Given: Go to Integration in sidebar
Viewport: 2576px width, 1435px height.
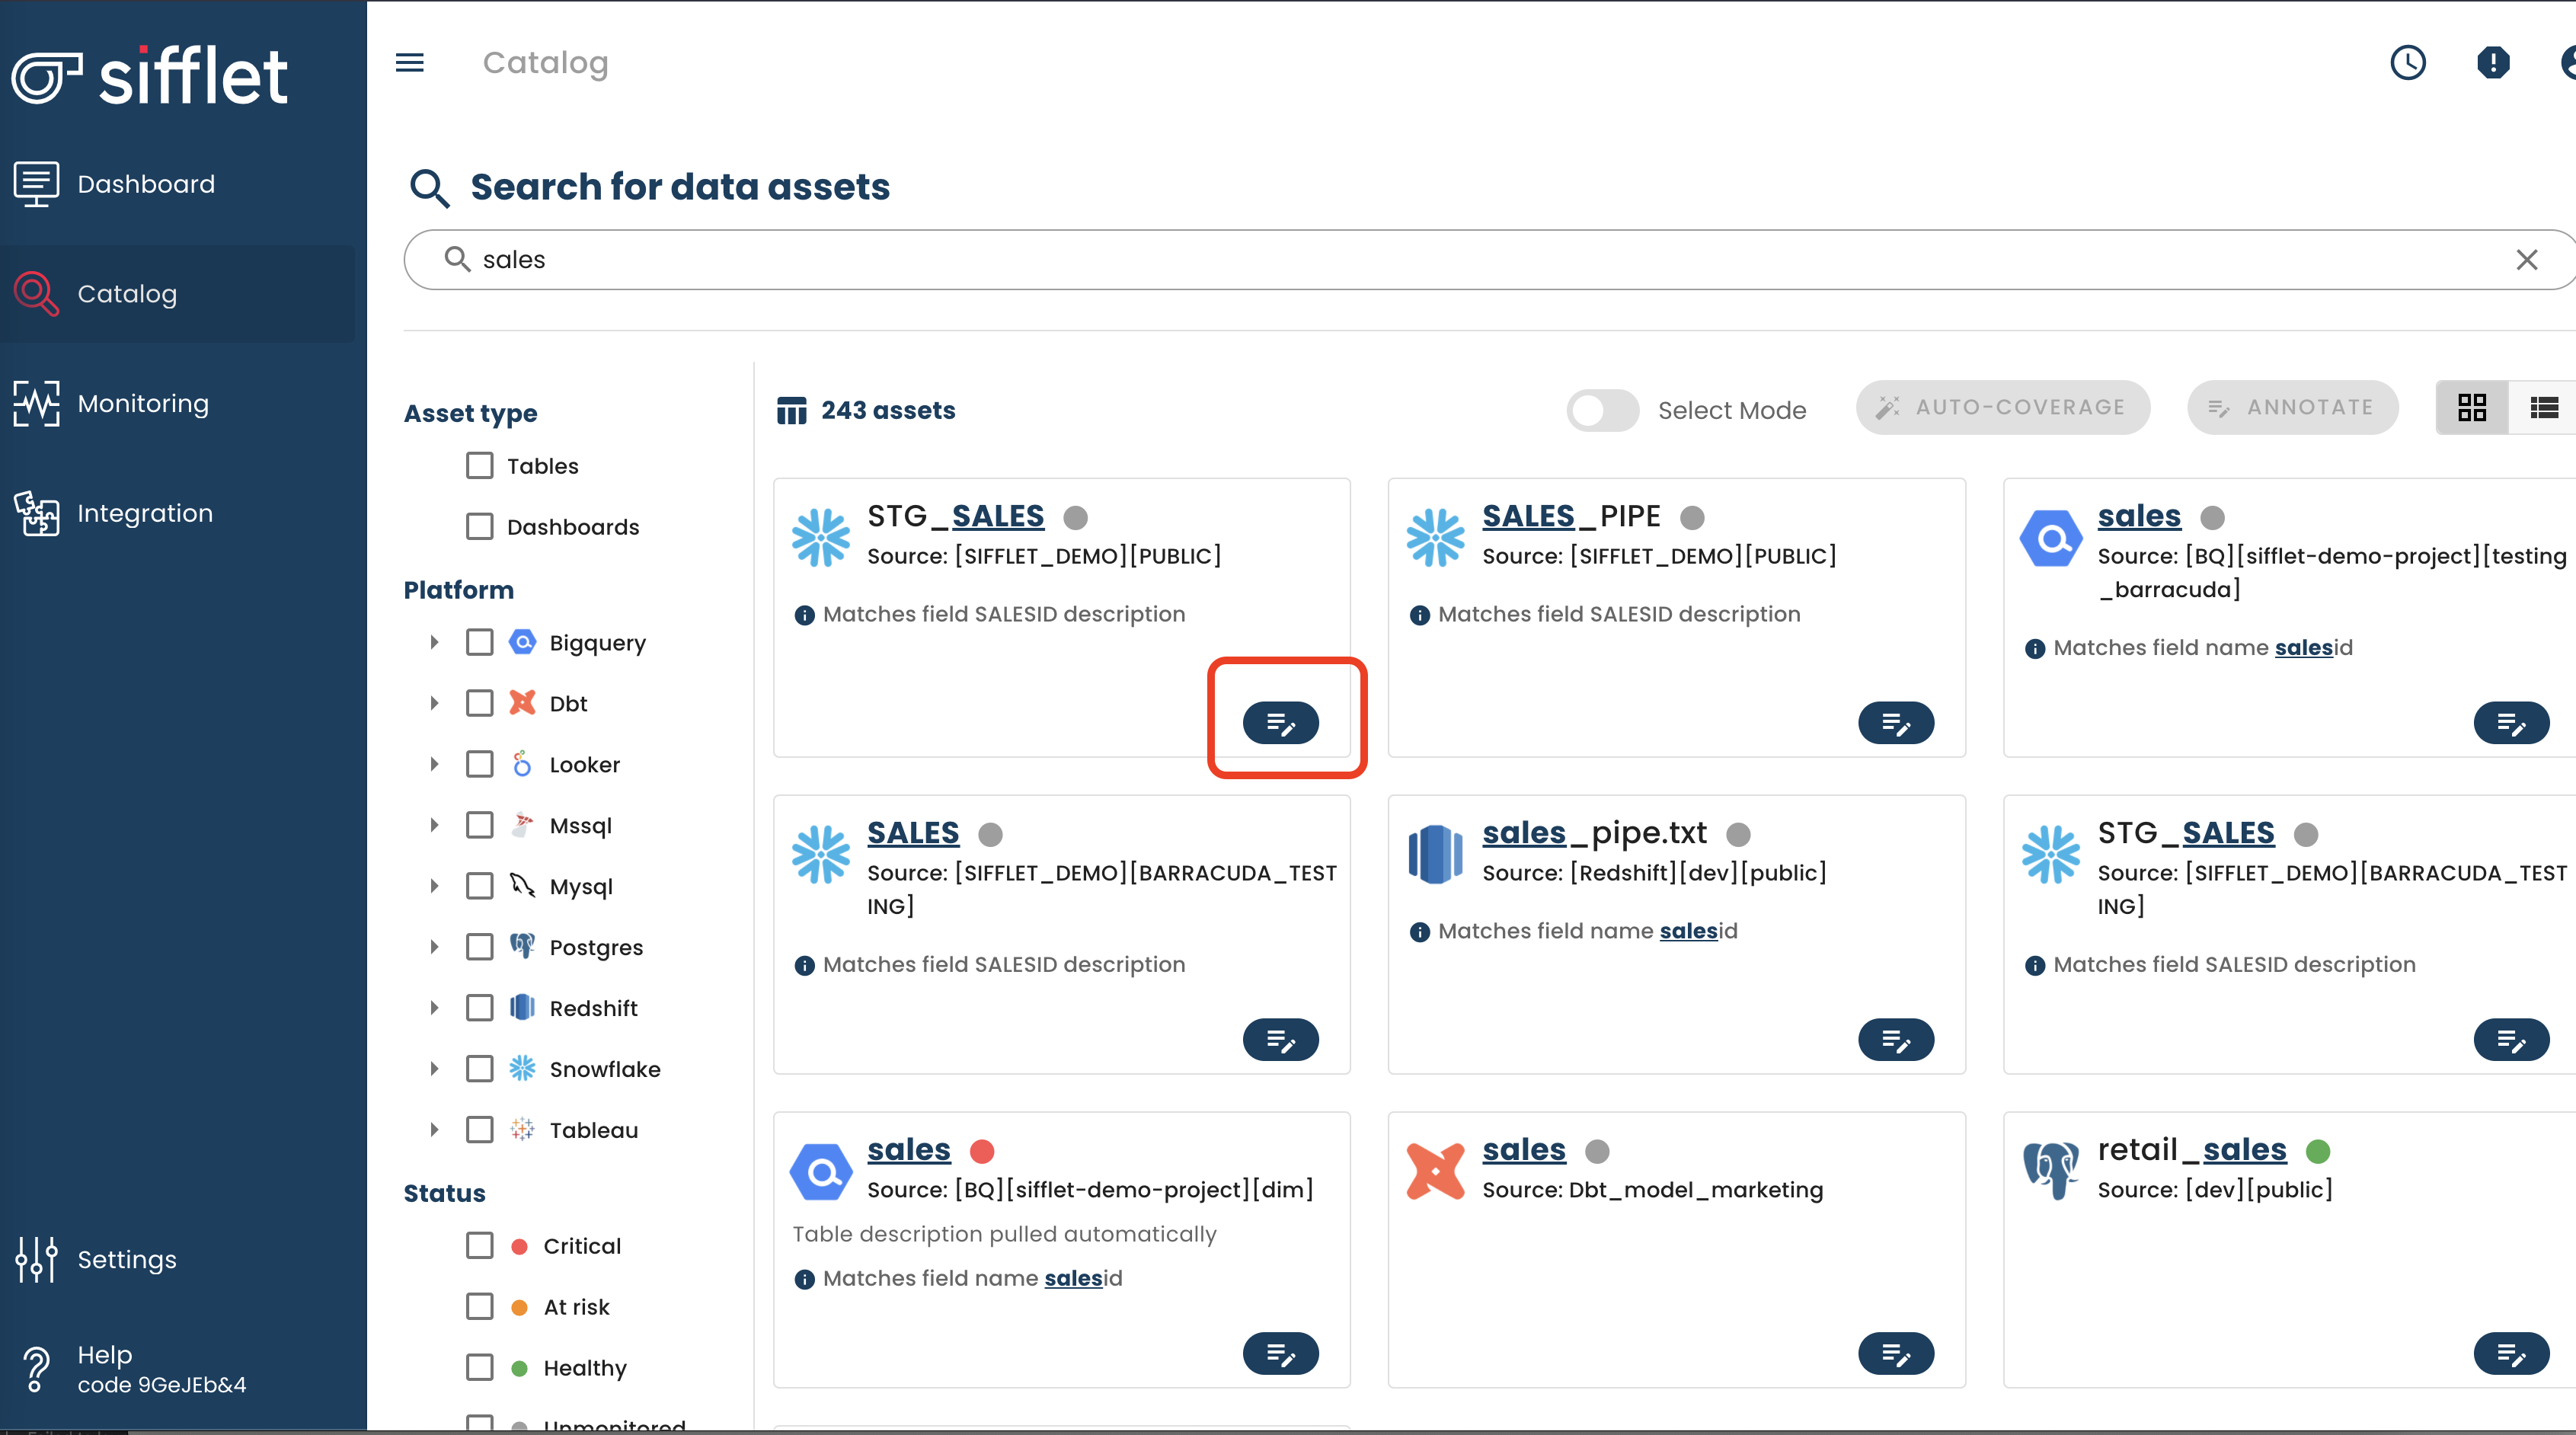Looking at the screenshot, I should coord(145,513).
